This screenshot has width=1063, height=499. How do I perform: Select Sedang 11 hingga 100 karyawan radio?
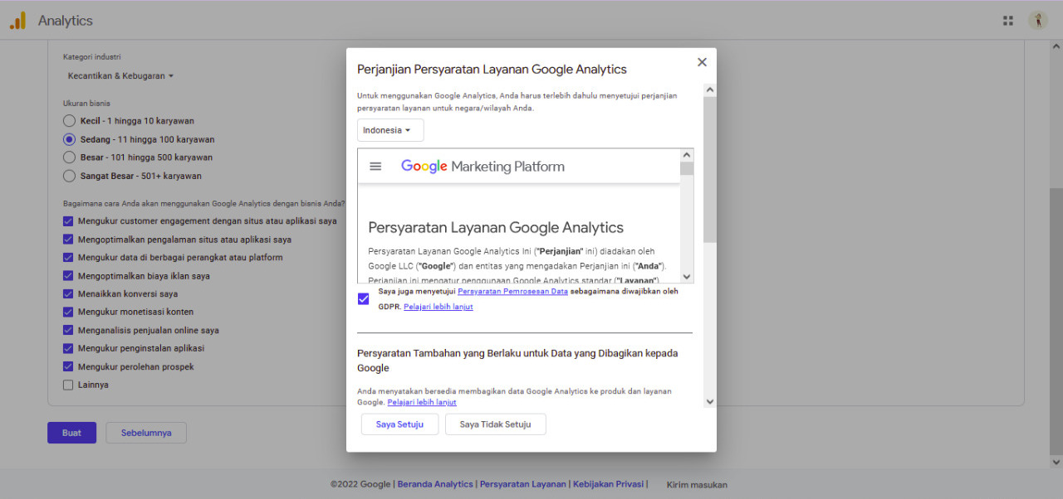(x=70, y=139)
